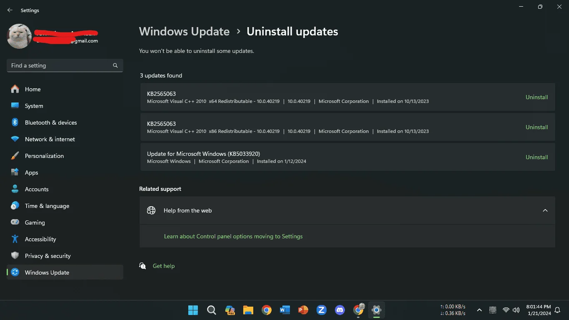The width and height of the screenshot is (569, 320).
Task: Select Personalization in the sidebar
Action: click(x=65, y=156)
